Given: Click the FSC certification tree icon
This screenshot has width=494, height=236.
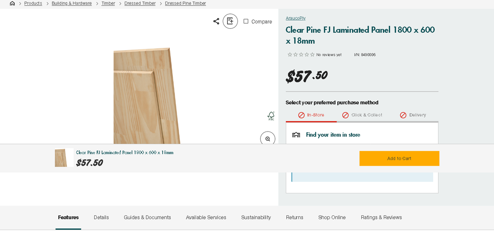Looking at the screenshot, I should coord(271,116).
